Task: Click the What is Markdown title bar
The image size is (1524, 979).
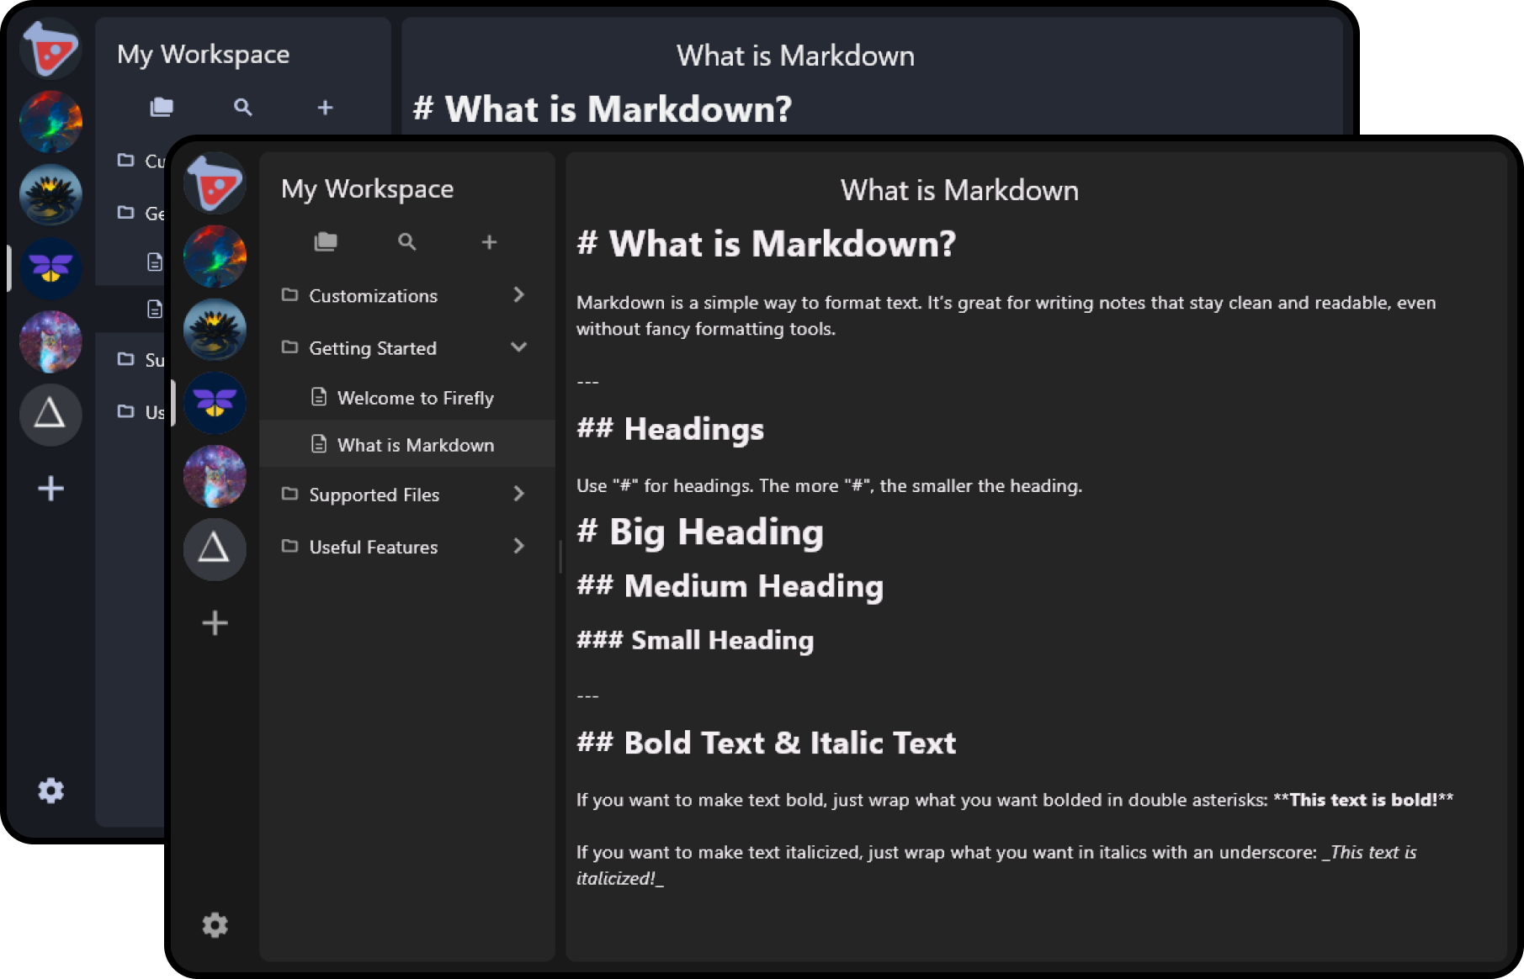Action: coord(958,190)
